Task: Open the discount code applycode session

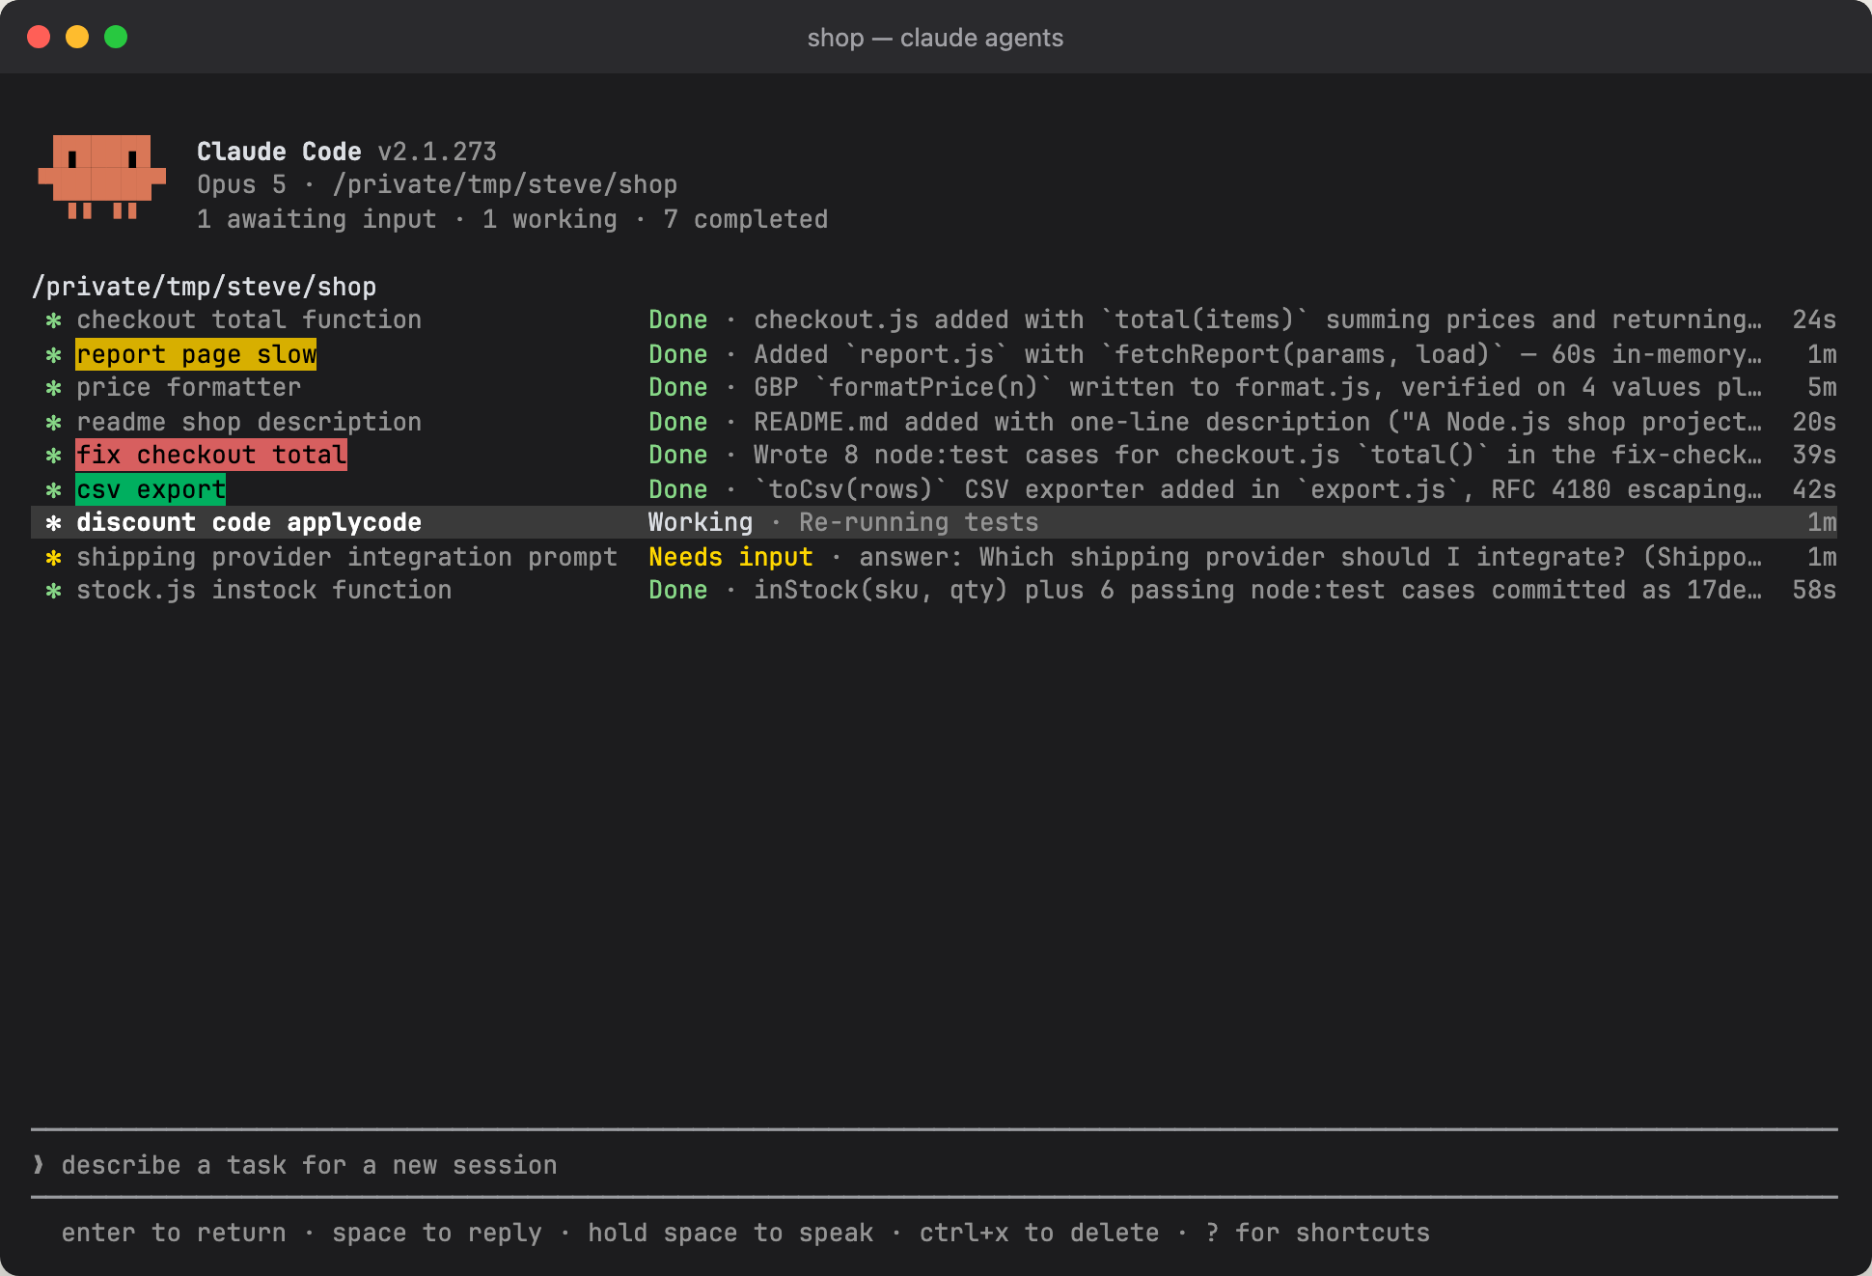Action: [x=934, y=522]
